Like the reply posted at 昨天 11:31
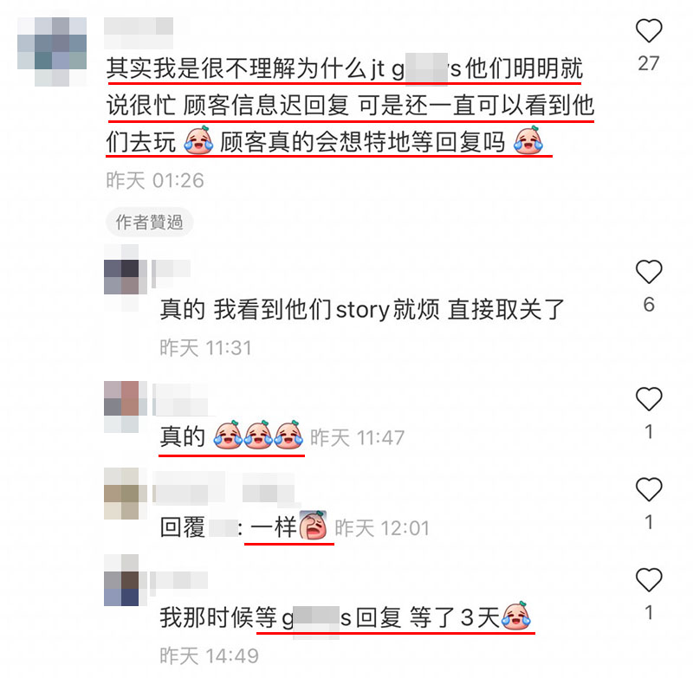 648,272
